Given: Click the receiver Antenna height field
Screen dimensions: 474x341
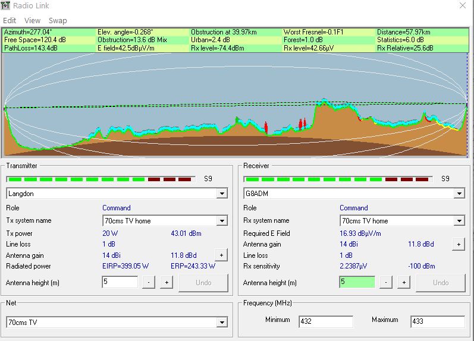Looking at the screenshot, I should click(357, 282).
